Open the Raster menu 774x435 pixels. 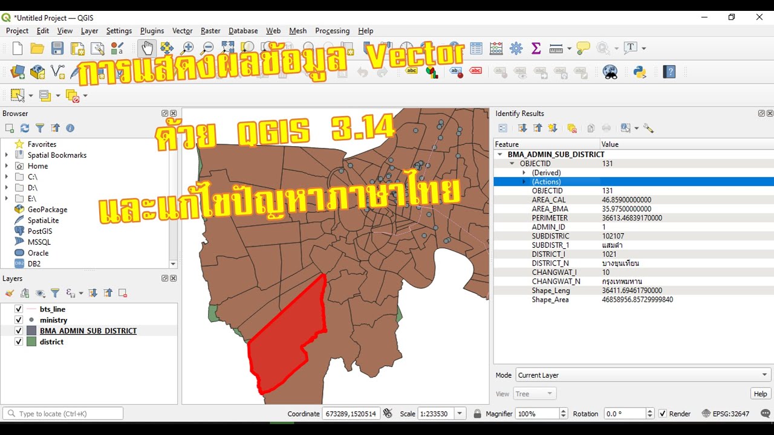tap(210, 31)
